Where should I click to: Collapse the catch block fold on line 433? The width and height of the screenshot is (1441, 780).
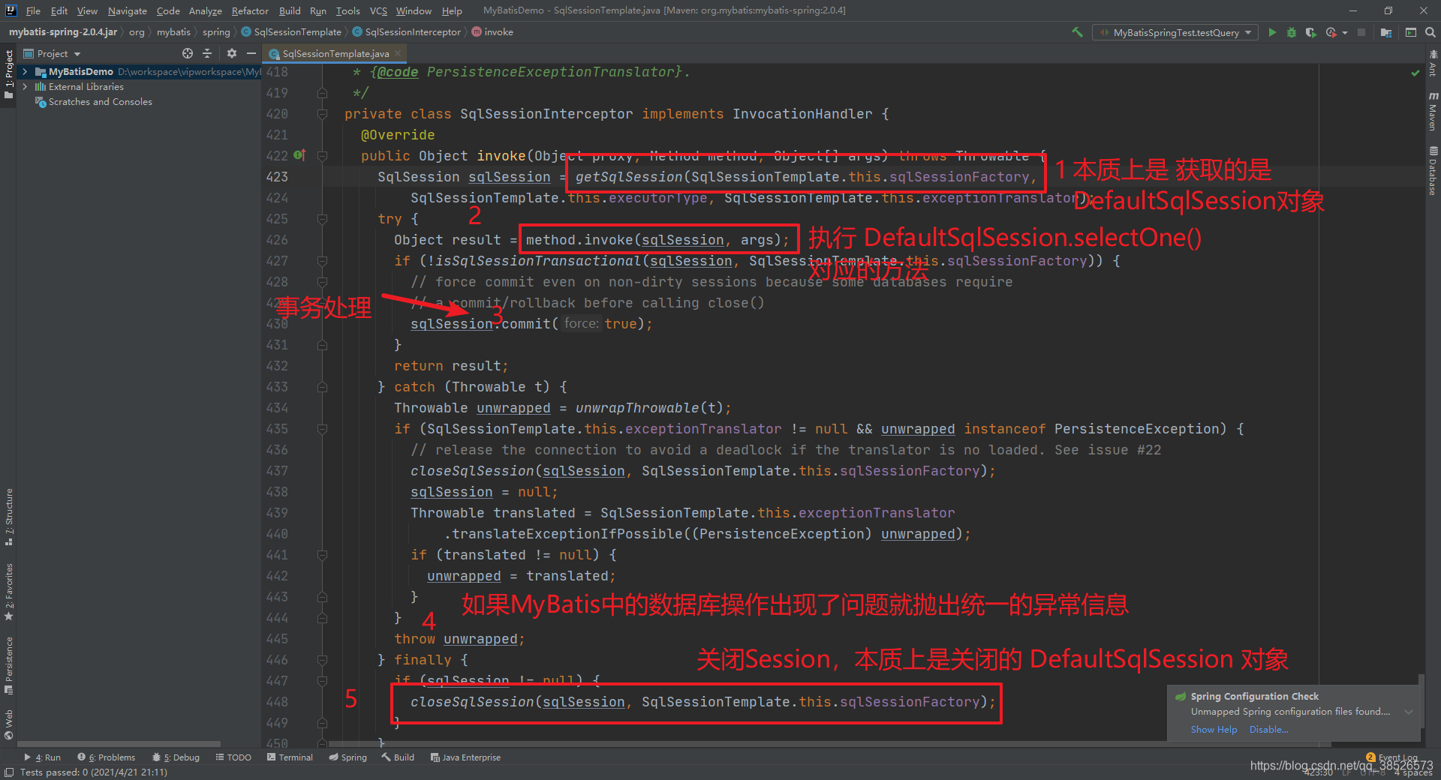point(322,387)
